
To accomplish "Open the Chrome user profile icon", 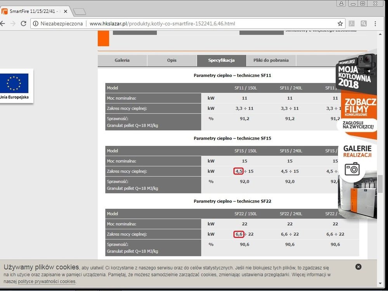I will click(341, 3).
